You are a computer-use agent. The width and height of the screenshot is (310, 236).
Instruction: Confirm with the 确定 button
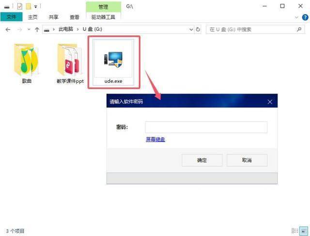202,160
